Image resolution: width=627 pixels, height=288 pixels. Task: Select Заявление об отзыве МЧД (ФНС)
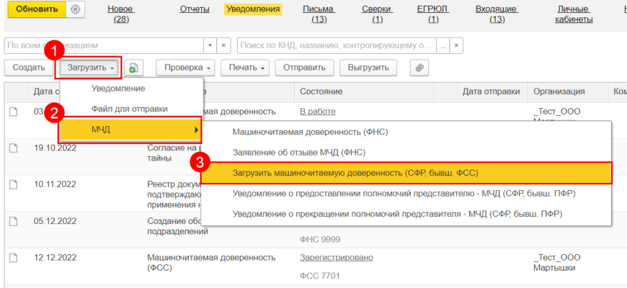click(406, 152)
